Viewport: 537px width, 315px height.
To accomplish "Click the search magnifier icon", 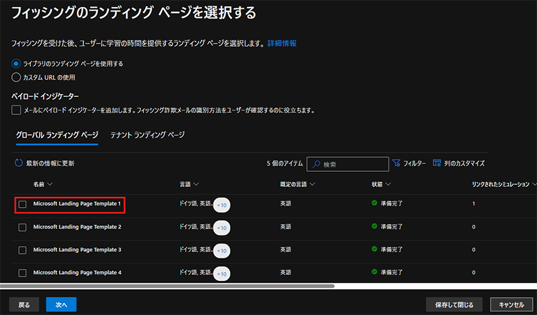I will [317, 164].
